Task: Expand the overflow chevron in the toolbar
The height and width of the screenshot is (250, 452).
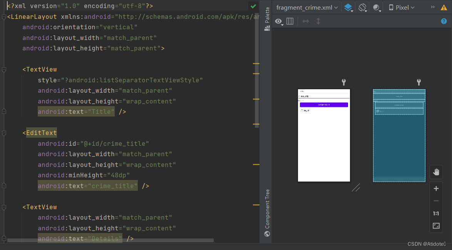Action: coord(432,7)
